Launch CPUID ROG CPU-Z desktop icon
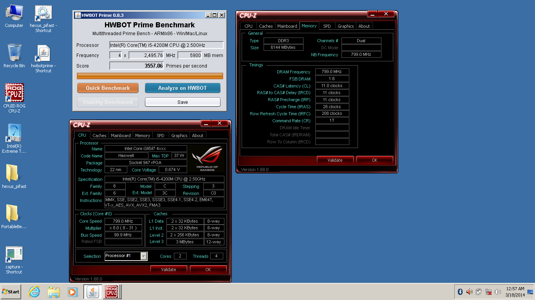 click(14, 98)
